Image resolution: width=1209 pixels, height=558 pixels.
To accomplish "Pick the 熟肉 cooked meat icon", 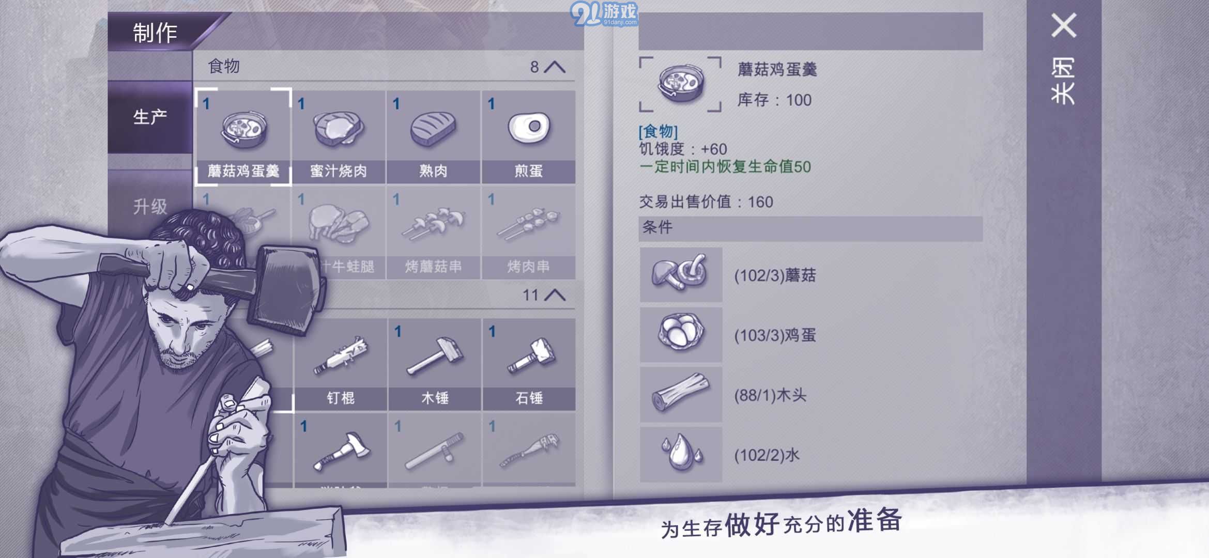I will click(x=433, y=136).
